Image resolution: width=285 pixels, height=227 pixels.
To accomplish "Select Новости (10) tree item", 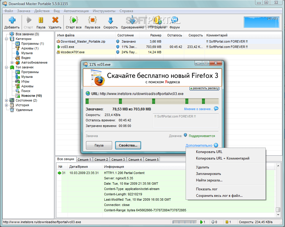I will pos(31,96).
